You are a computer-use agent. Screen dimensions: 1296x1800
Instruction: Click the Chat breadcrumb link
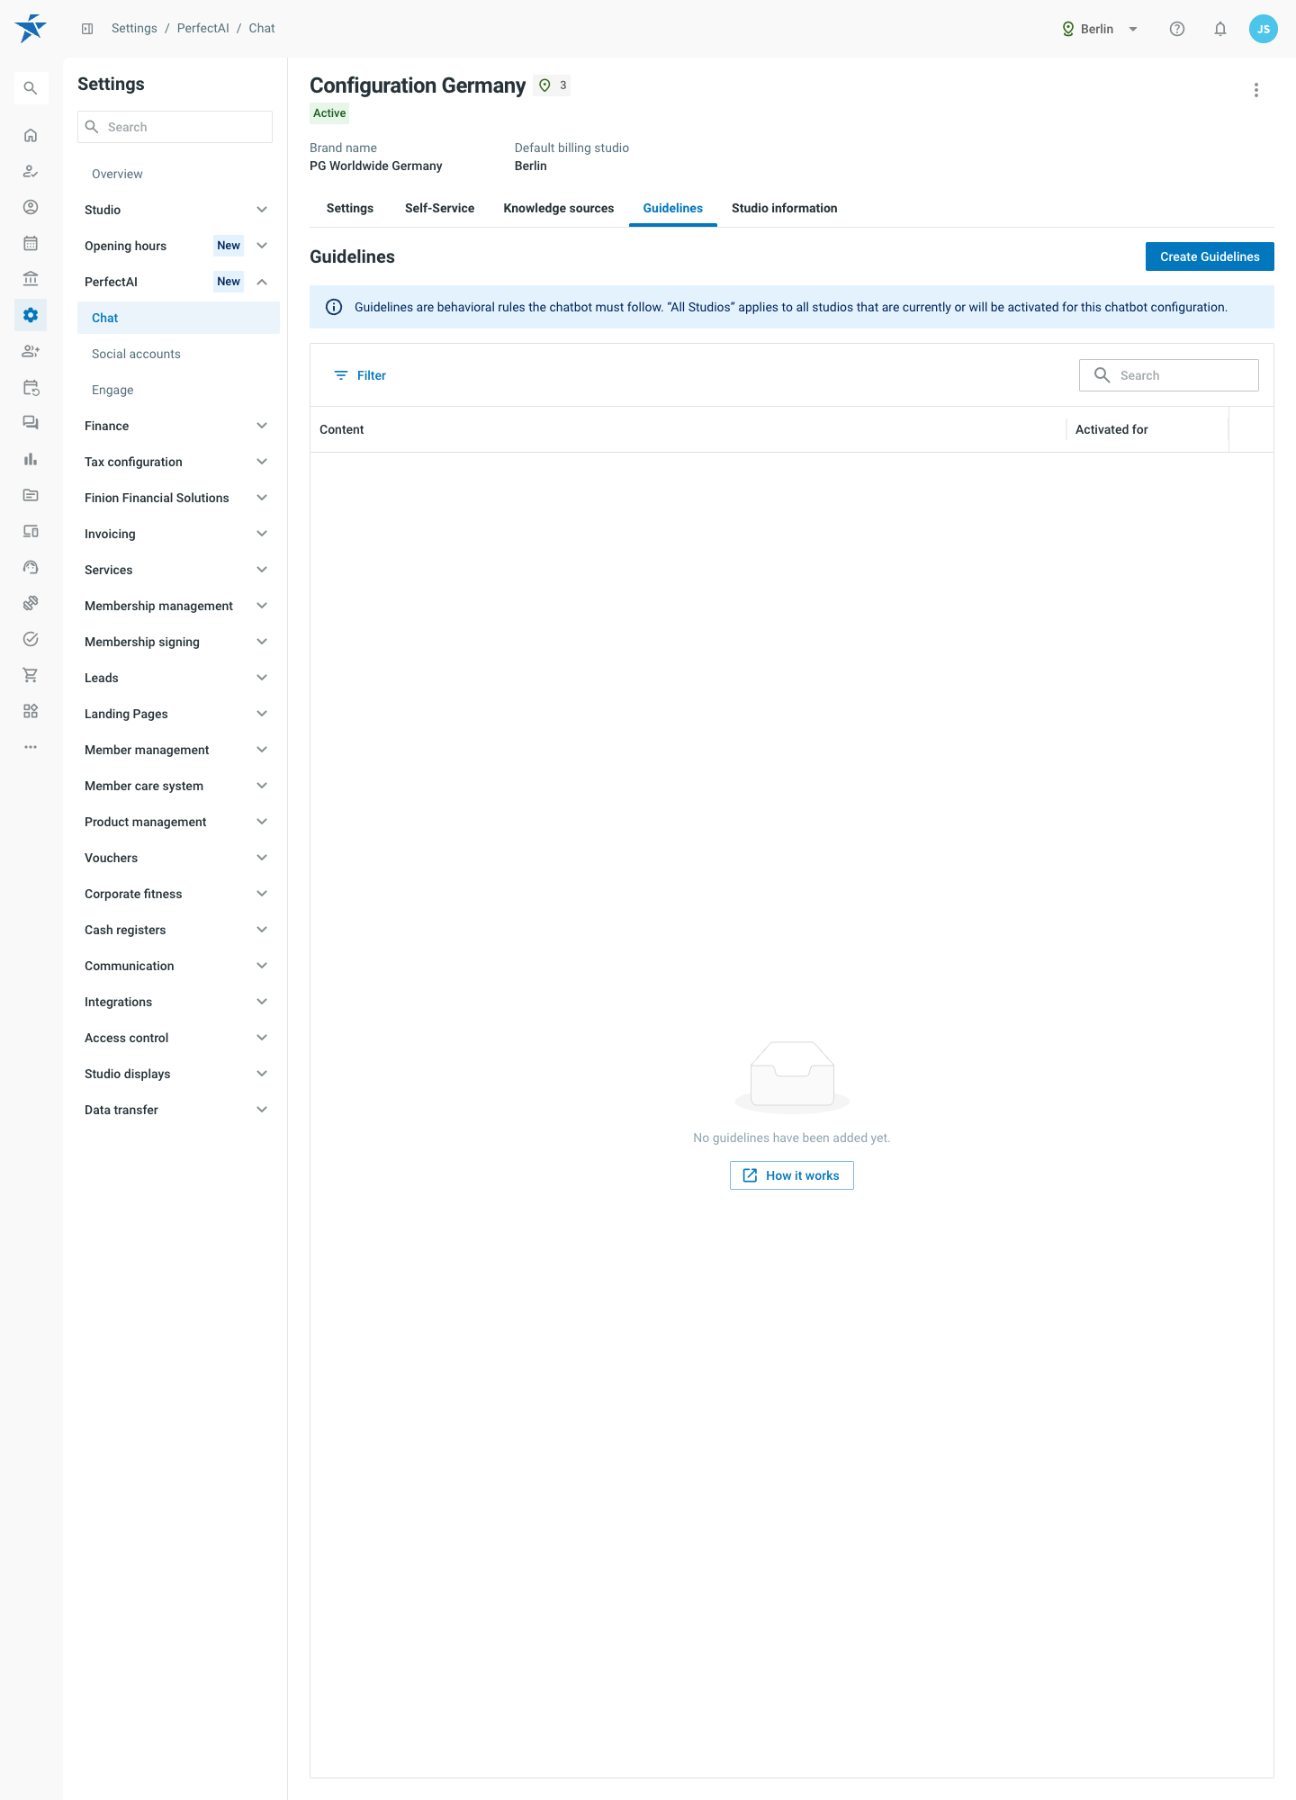[262, 29]
